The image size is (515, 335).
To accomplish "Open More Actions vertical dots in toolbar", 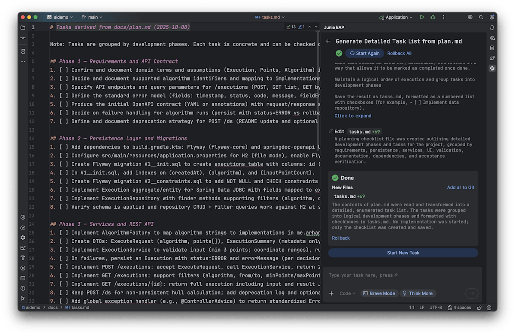I will tap(444, 17).
